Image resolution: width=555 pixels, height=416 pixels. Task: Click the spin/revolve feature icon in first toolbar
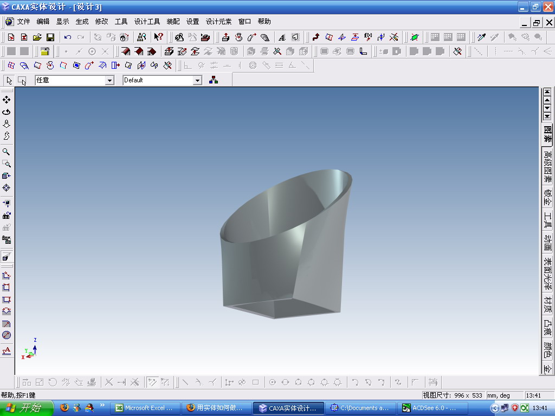[238, 37]
